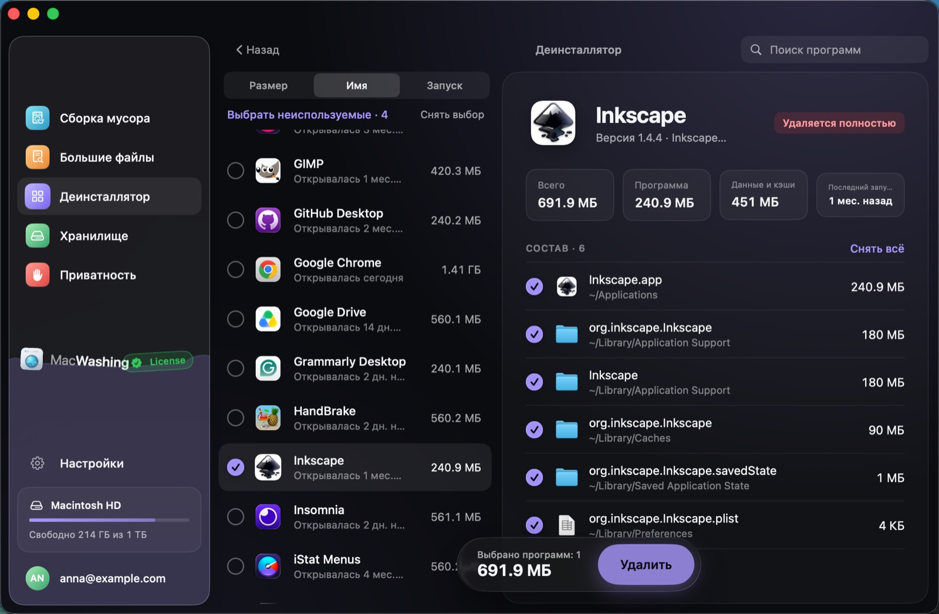Click the Insomnia app icon

[268, 517]
